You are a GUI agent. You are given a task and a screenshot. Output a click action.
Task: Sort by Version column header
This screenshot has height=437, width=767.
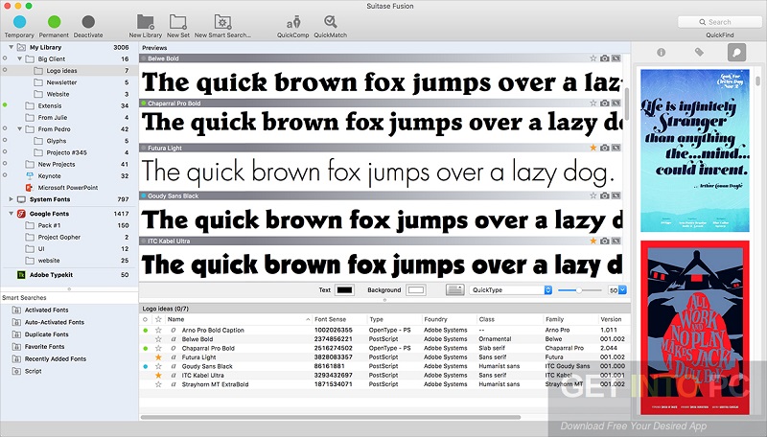tap(614, 319)
